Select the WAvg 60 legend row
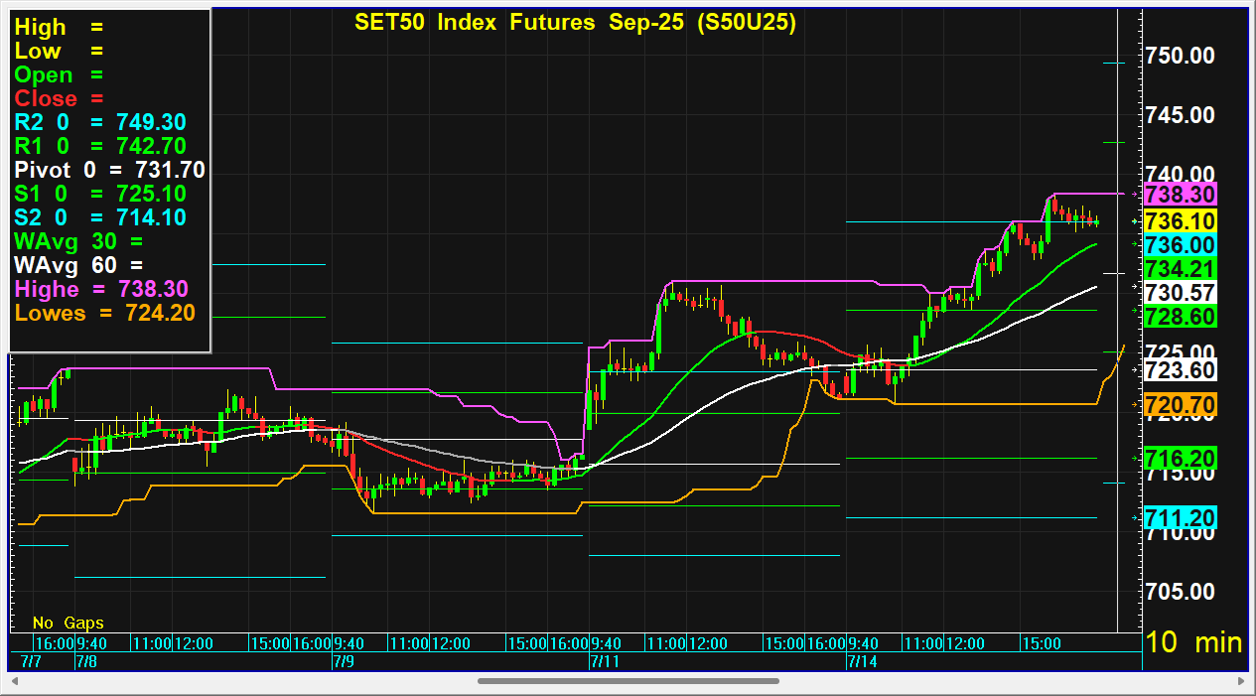Viewport: 1256px width, 696px height. point(78,265)
